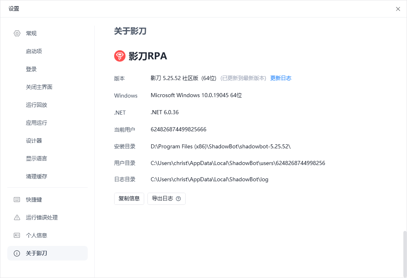Click the text 已更新到最新版本
Screen dimensions: 407x278
tap(243, 78)
